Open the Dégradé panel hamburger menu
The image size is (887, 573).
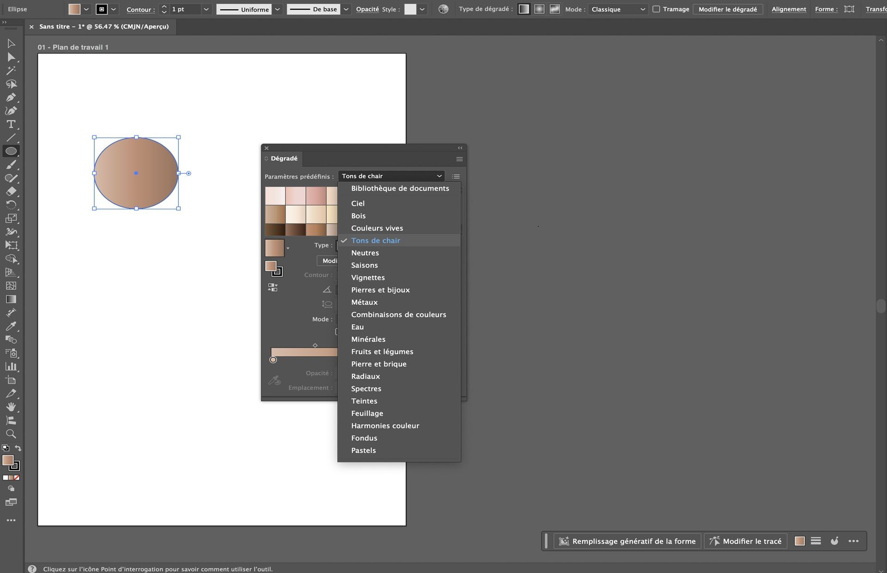[x=459, y=159]
